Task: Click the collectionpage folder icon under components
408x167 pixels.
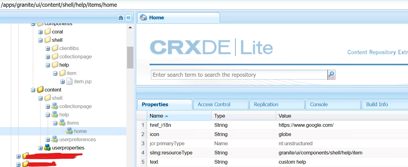Action: (x=55, y=56)
